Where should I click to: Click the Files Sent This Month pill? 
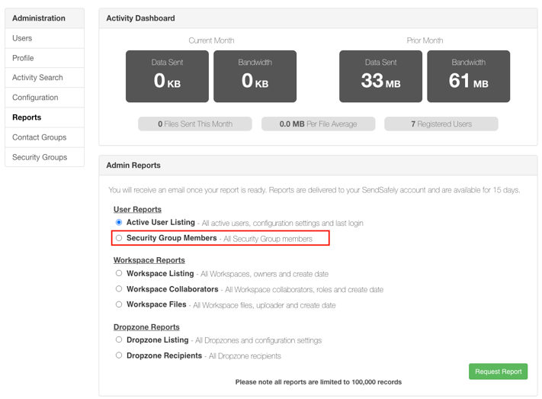click(x=194, y=124)
